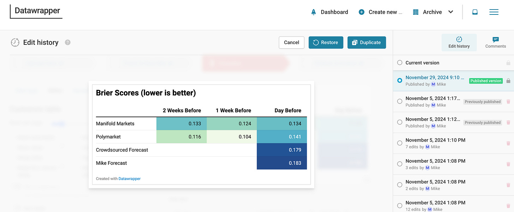Click the Manifold Markets 0.133 teal cell
This screenshot has width=514, height=212.
pyautogui.click(x=181, y=124)
